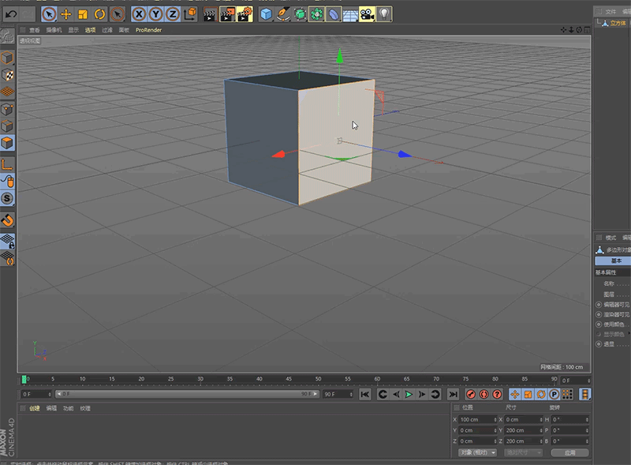Select the Rotate tool icon
Image resolution: width=631 pixels, height=465 pixels.
(x=100, y=13)
